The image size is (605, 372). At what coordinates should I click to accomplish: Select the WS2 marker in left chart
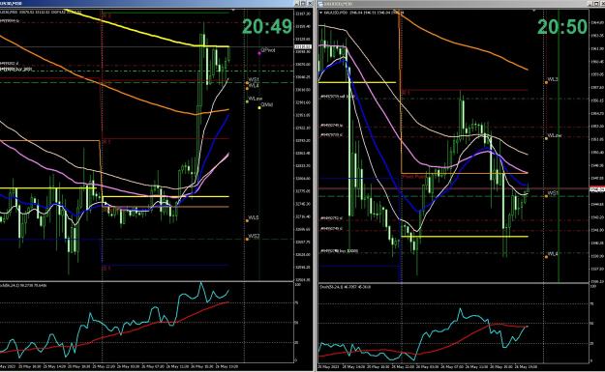[x=248, y=240]
